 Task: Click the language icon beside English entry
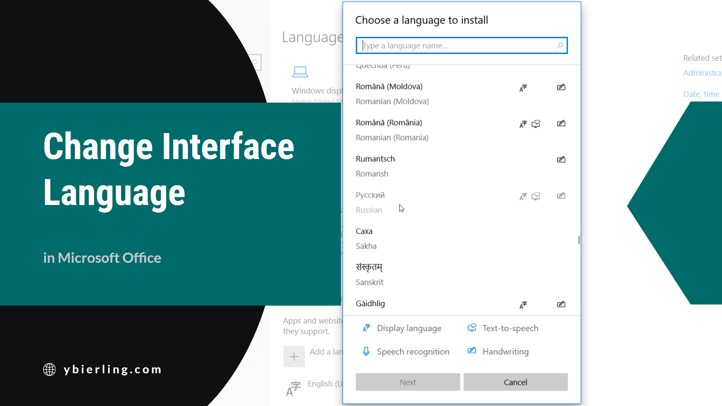pos(293,389)
